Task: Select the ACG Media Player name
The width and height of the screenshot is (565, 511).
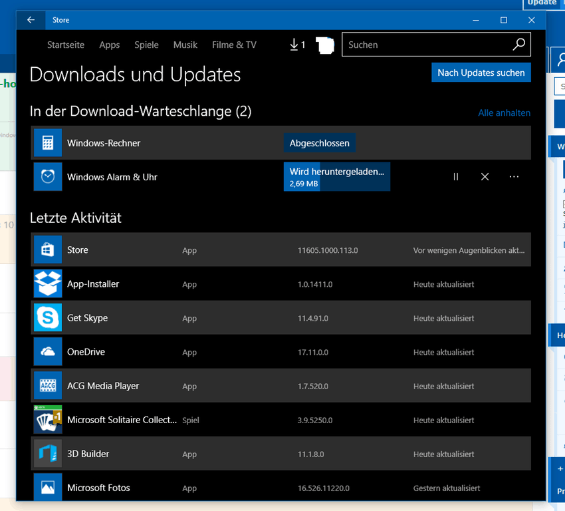Action: tap(103, 386)
